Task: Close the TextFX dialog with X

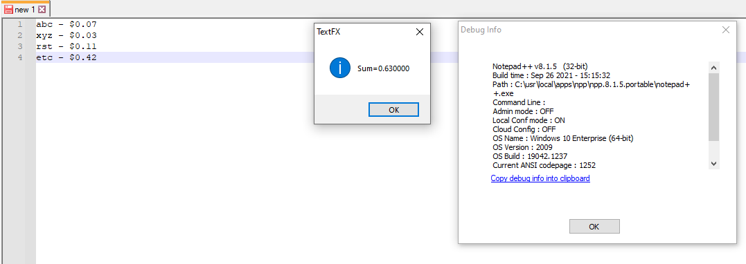Action: 419,32
